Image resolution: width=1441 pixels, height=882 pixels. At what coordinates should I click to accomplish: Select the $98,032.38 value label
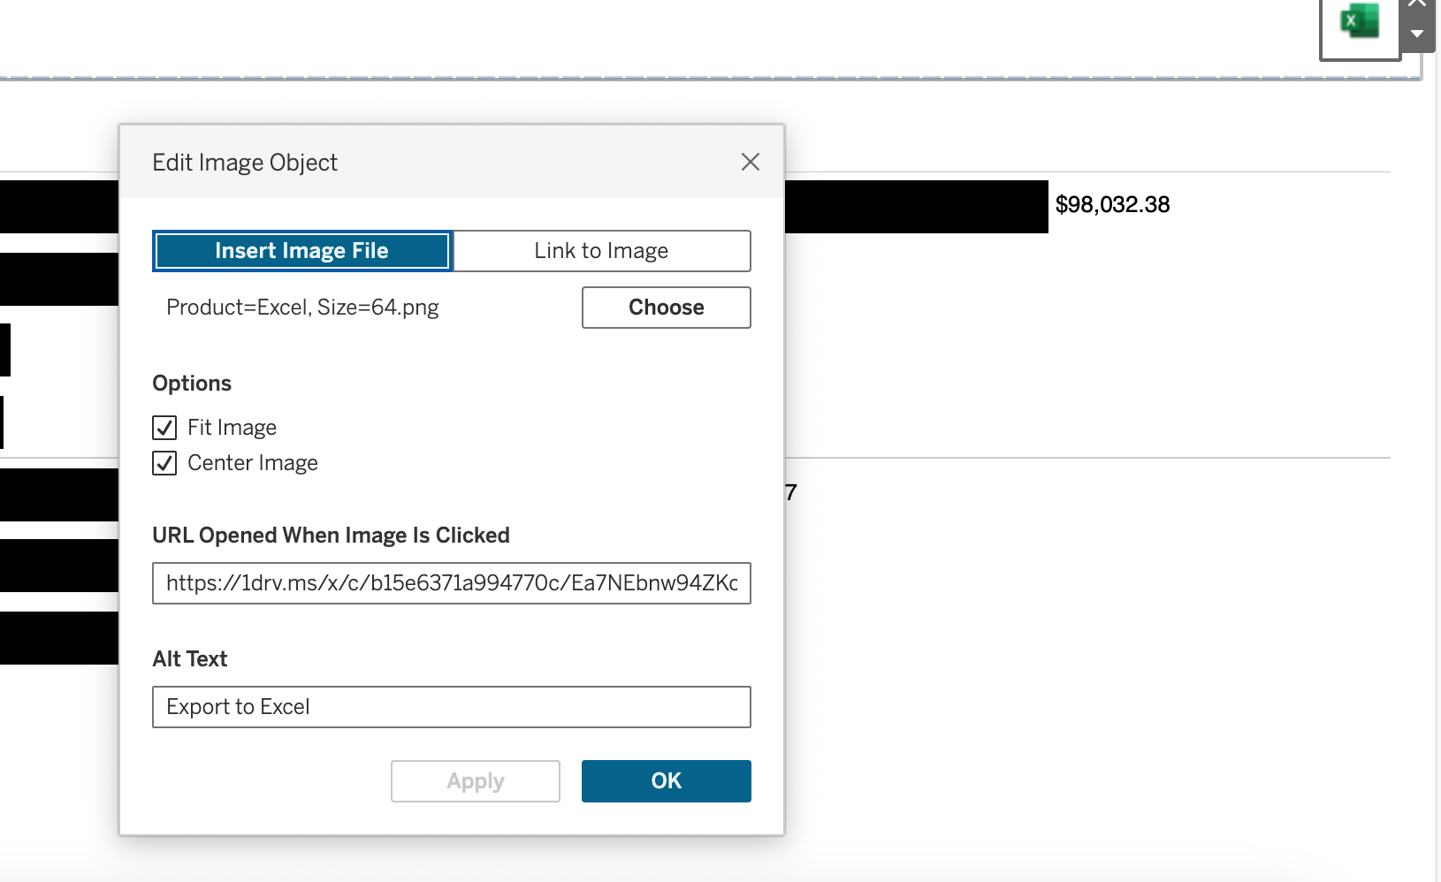click(1112, 205)
